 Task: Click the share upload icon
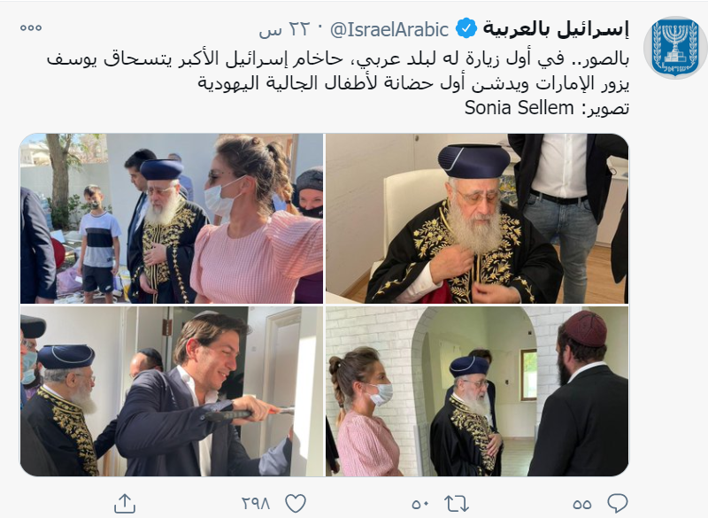pyautogui.click(x=125, y=503)
